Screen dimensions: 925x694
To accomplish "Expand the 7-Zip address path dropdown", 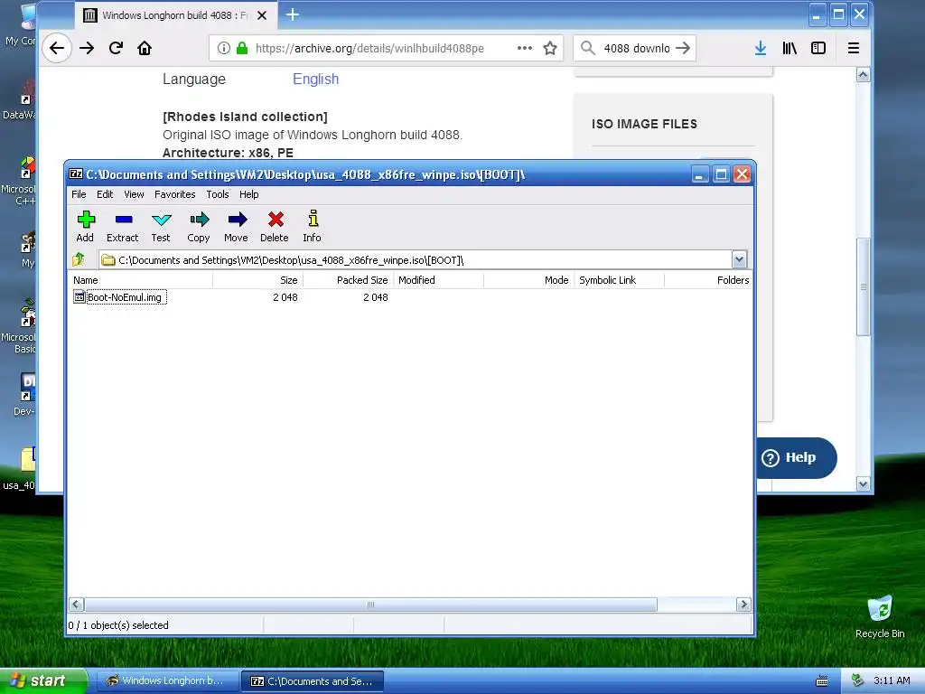I will pos(739,259).
